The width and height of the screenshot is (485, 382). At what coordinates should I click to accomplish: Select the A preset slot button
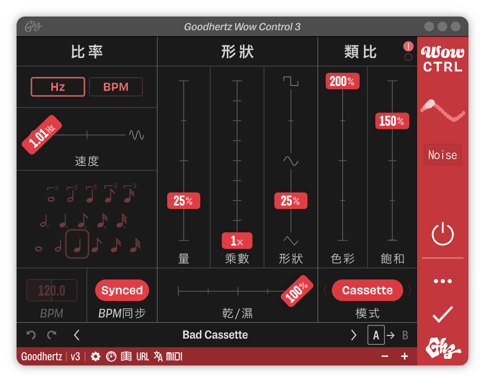pyautogui.click(x=376, y=335)
